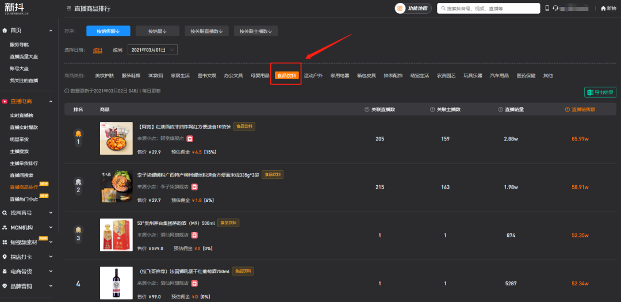This screenshot has width=621, height=302.
Task: Switch date mode to 按周
Action: (118, 50)
